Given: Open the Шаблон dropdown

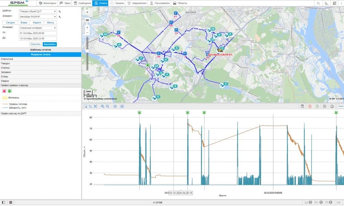Looking at the screenshot, I should (38, 11).
